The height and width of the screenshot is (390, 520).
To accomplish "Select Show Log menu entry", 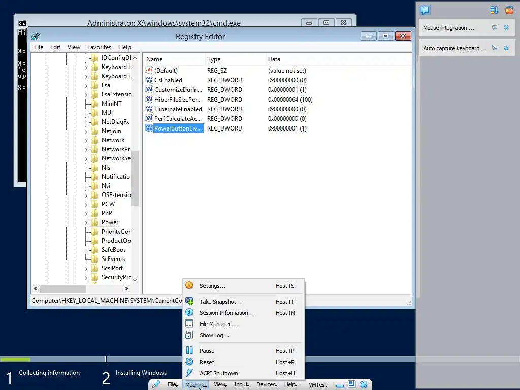I will click(243, 335).
